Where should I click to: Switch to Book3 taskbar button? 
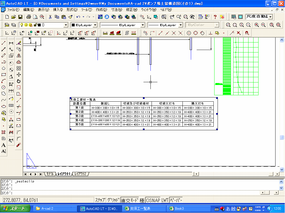coord(189,209)
